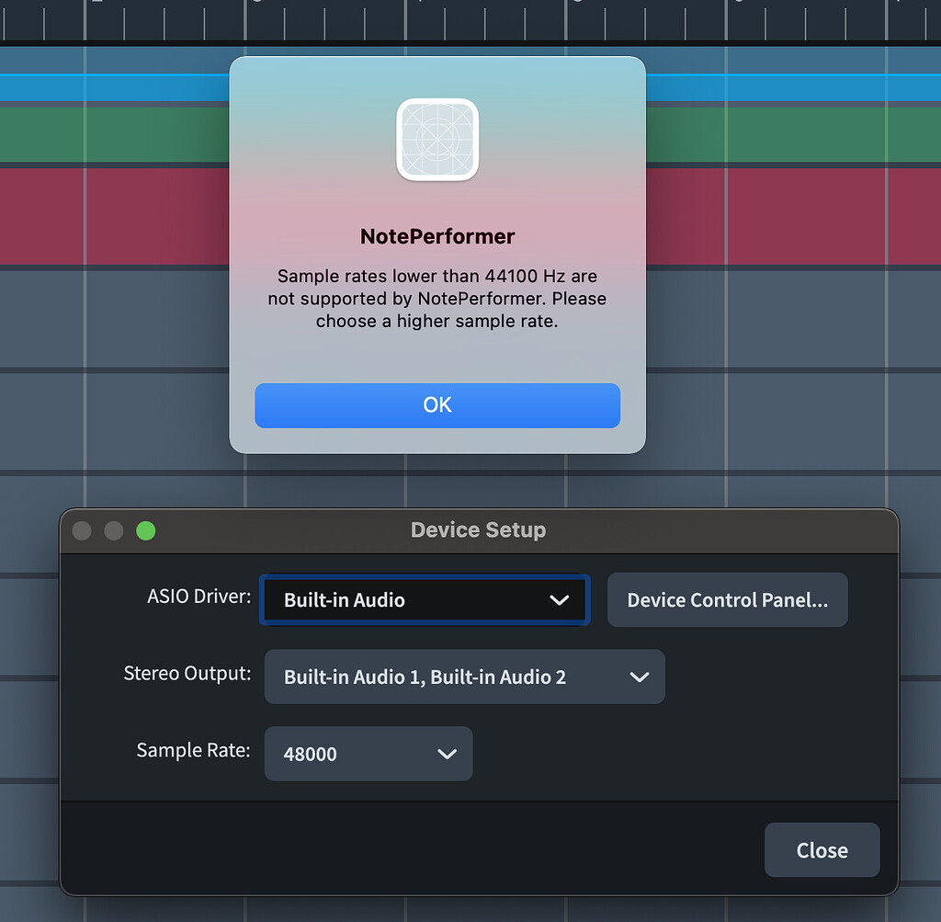Open the Device Control Panel
Viewport: 941px width, 922px height.
727,599
